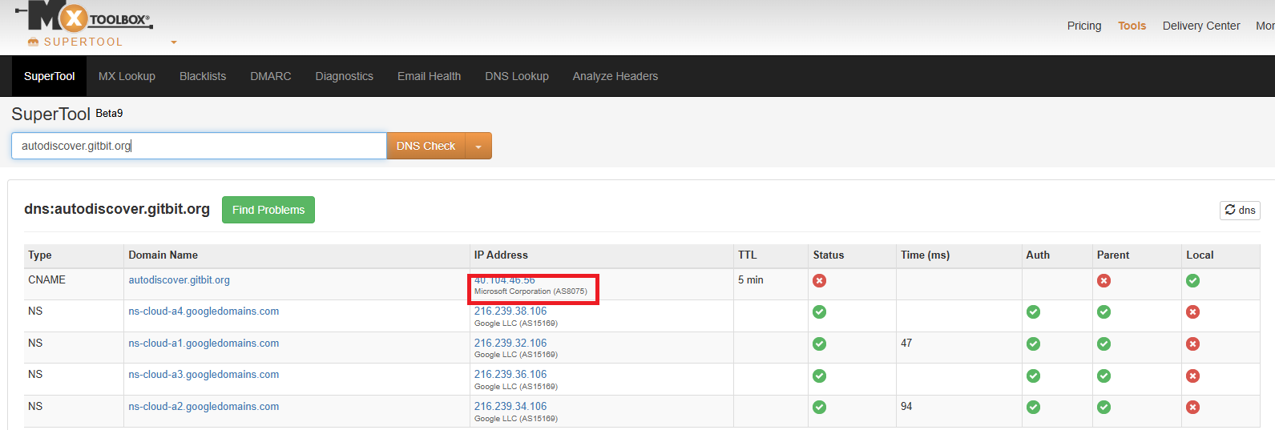The height and width of the screenshot is (430, 1275).
Task: Click ns-cloud-a4 row green Parent icon
Action: pyautogui.click(x=1104, y=311)
